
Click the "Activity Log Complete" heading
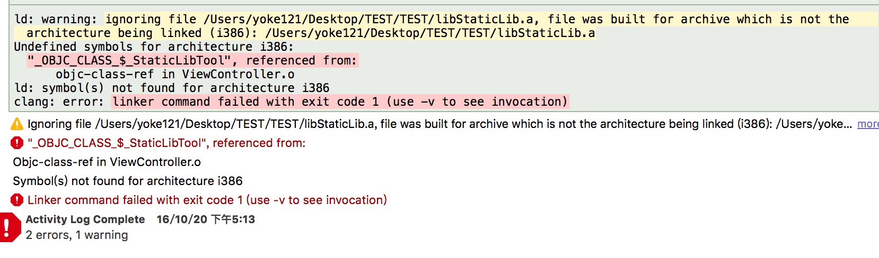click(85, 219)
